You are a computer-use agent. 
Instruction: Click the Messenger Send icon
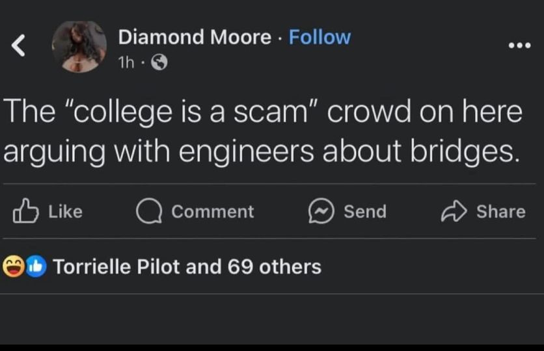coord(321,211)
